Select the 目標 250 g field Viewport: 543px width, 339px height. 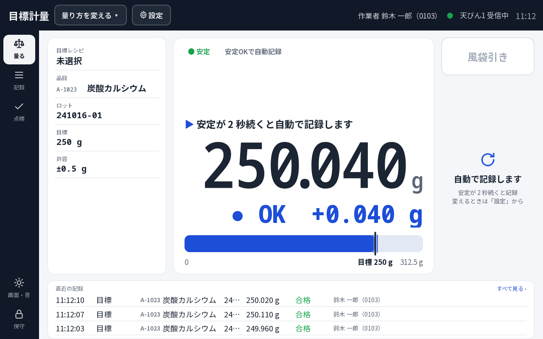[107, 138]
